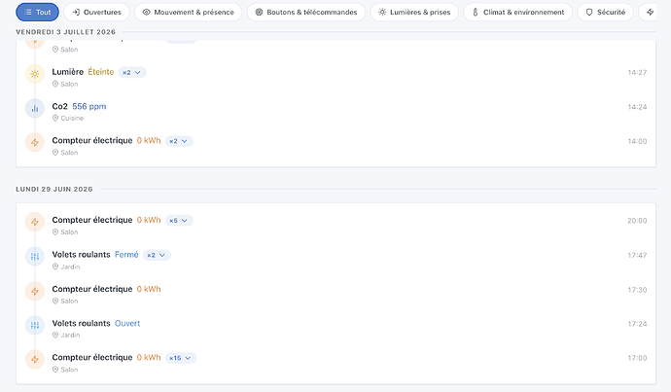Click the sun icon for Lumière Éteinte
The height and width of the screenshot is (392, 671).
(35, 74)
